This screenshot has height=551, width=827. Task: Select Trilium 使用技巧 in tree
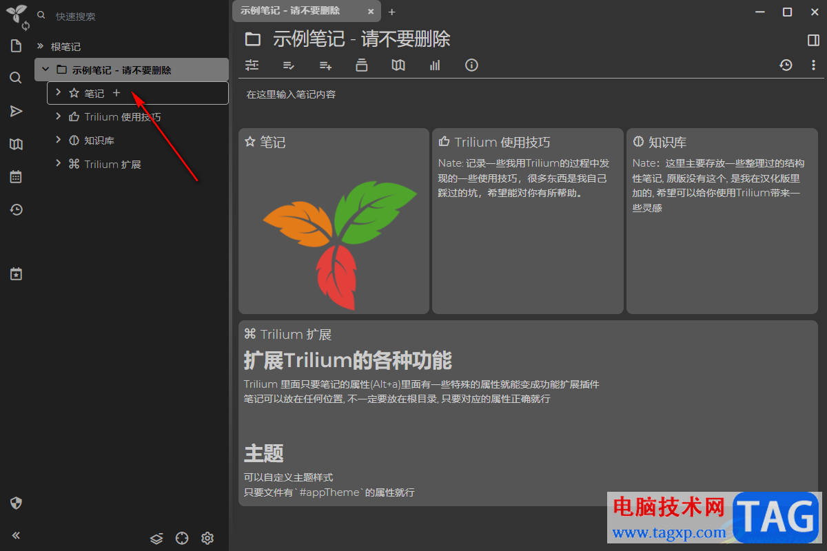tap(123, 117)
